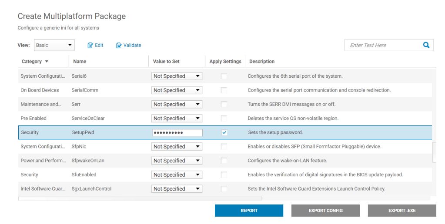
Task: Open Value to Set dropdown for SfpNic
Action: click(177, 147)
